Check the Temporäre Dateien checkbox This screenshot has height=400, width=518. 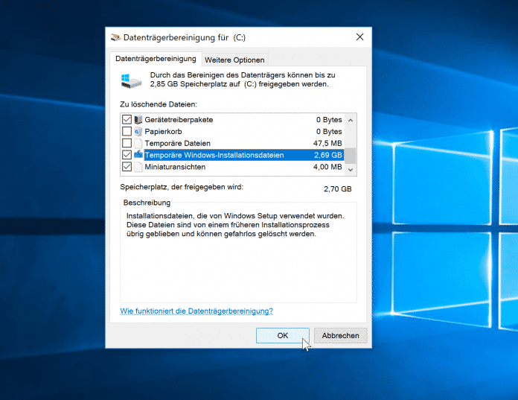127,143
